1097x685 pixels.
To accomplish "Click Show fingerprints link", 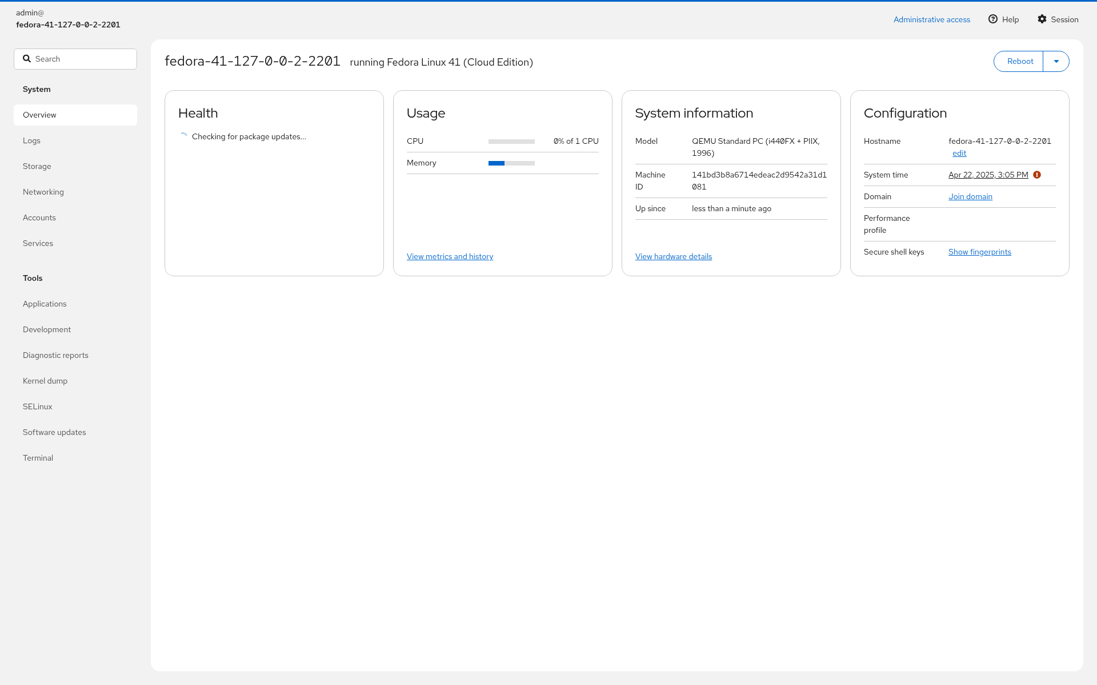I will (979, 252).
